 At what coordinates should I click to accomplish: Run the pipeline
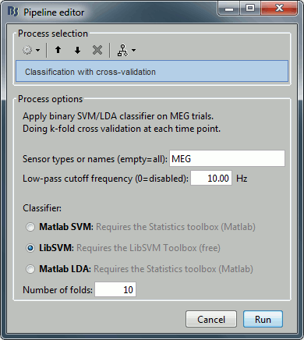pyautogui.click(x=263, y=319)
